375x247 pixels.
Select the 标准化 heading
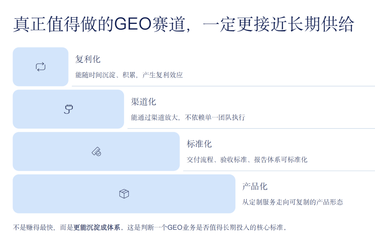199,144
